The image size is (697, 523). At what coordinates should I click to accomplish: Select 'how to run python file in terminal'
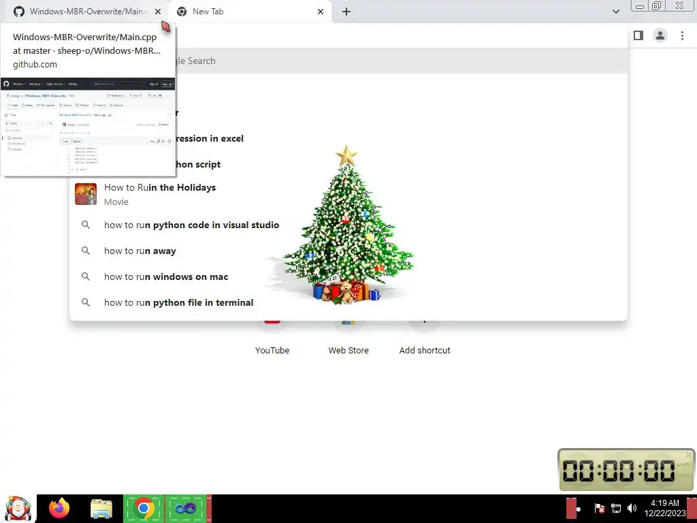[x=348, y=302]
